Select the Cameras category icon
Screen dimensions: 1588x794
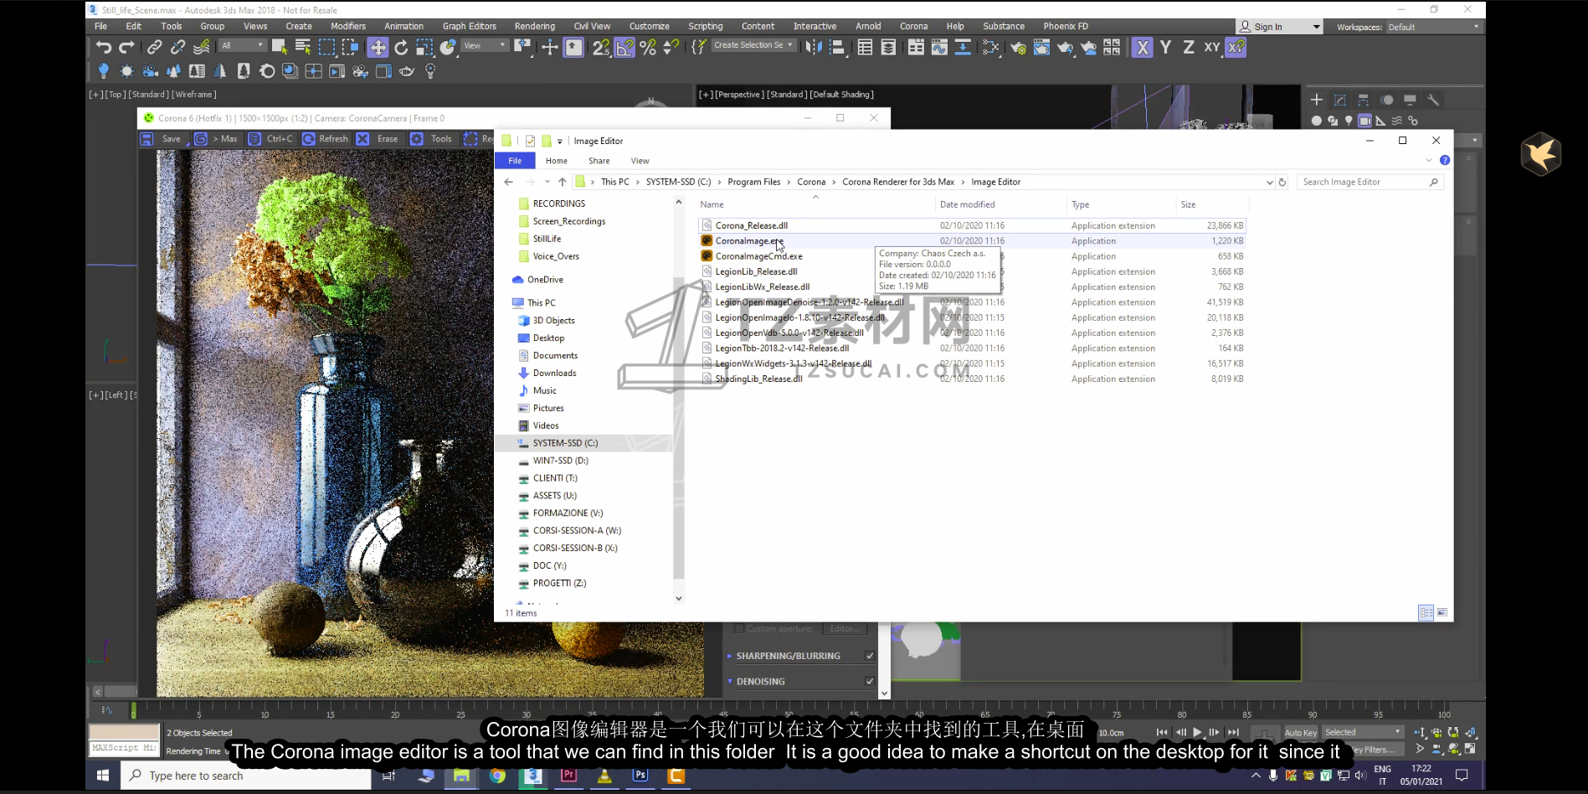click(x=1364, y=121)
